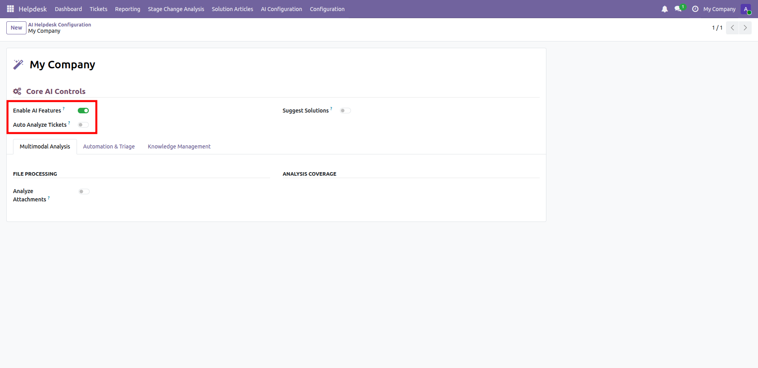Show Suggest Solutions help question mark
Screen dimensions: 758x368
(331, 108)
